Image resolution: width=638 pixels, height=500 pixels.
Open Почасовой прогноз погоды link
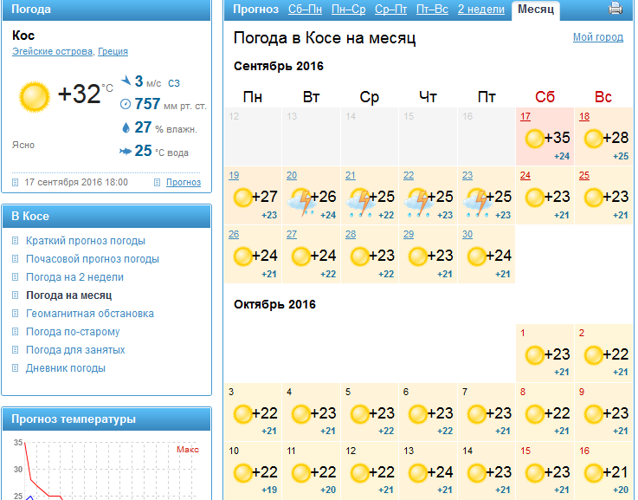click(x=92, y=259)
